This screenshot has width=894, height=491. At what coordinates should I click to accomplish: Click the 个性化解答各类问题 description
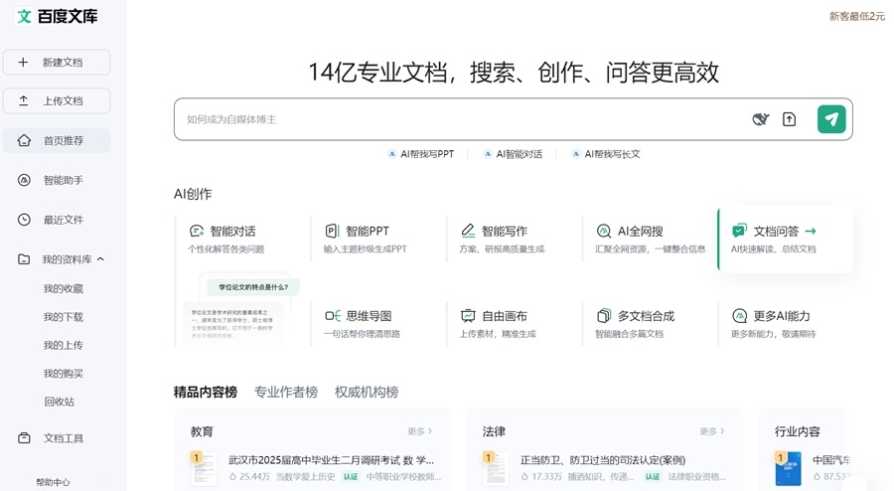[x=226, y=248]
